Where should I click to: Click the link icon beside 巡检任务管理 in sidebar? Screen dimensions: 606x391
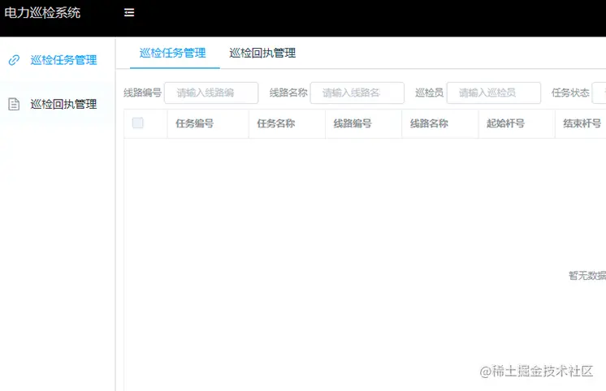(14, 60)
